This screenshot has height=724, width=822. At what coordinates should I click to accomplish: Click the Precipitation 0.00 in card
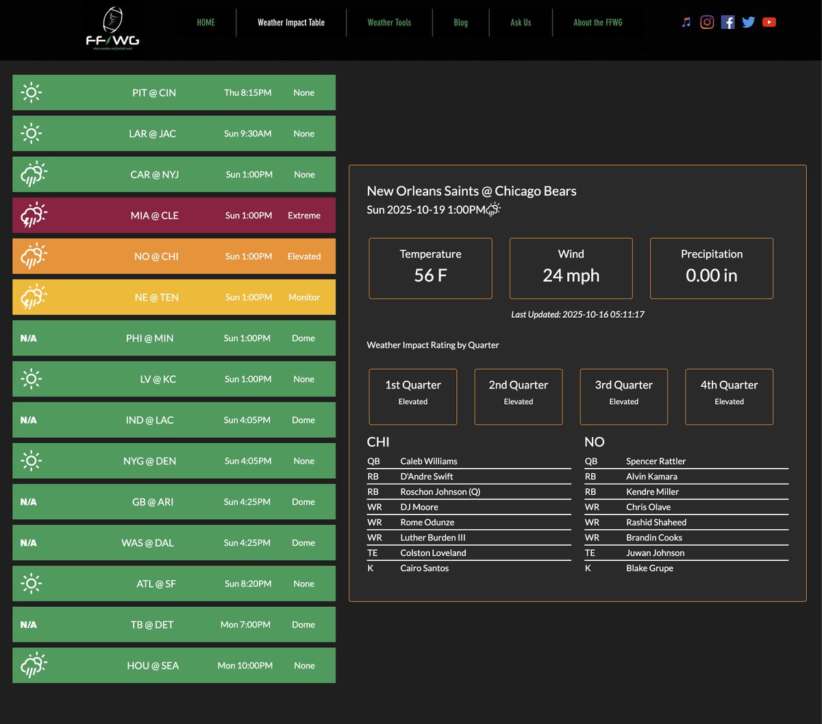click(712, 269)
